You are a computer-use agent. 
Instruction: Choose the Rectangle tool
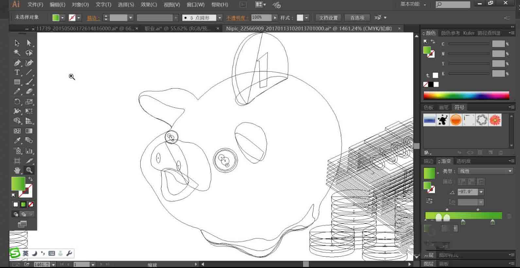[17, 82]
